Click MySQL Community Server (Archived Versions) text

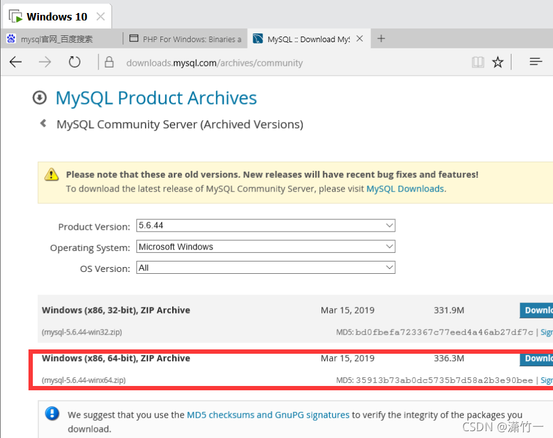click(180, 125)
